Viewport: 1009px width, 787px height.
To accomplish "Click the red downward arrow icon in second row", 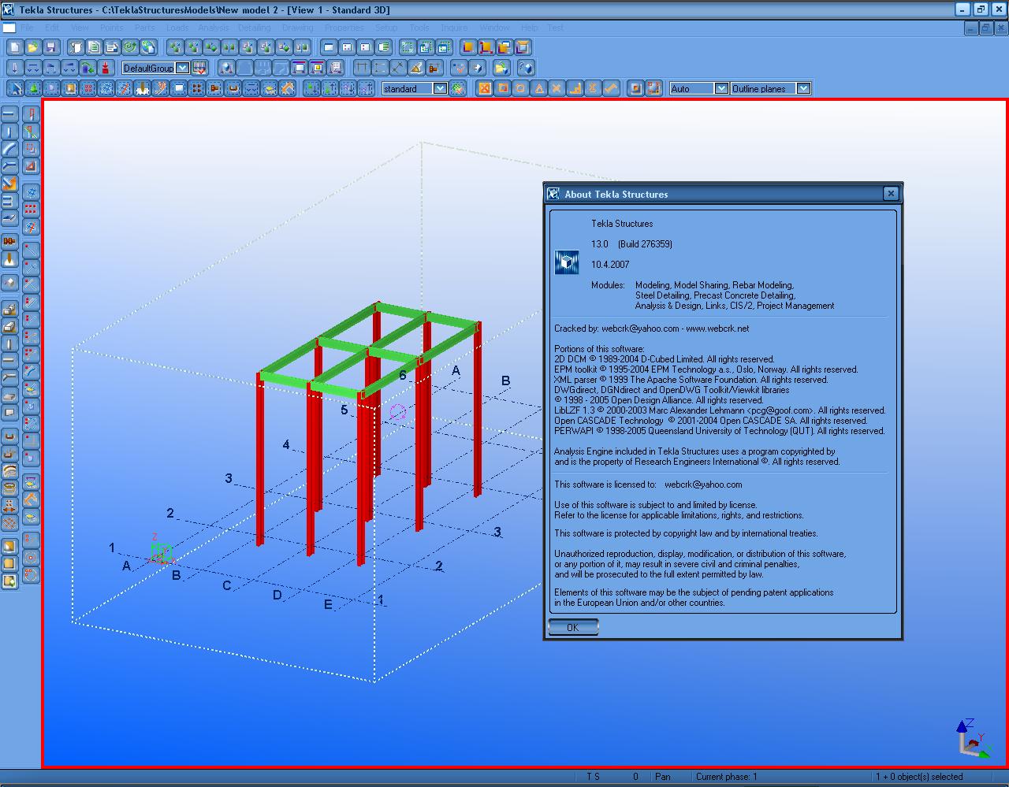I will point(106,68).
